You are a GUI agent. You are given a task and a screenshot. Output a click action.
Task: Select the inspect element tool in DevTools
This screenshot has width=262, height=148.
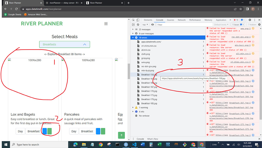click(133, 20)
